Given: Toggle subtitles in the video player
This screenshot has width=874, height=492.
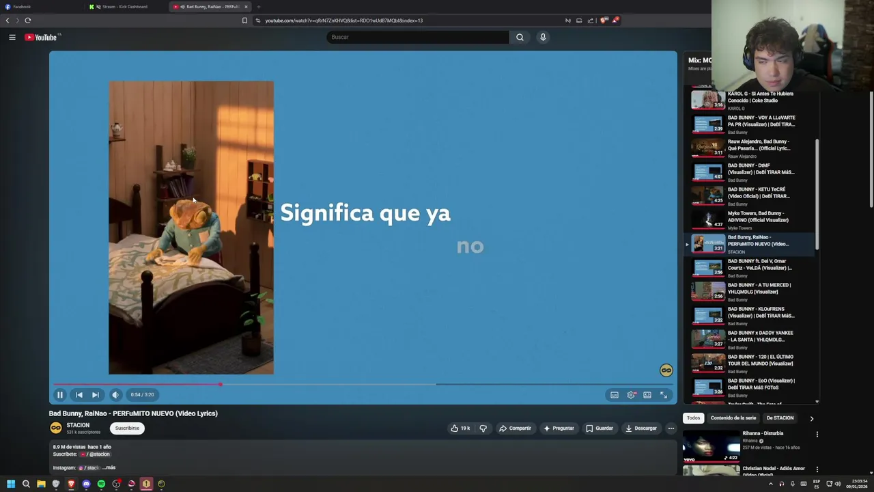Looking at the screenshot, I should click(x=615, y=395).
